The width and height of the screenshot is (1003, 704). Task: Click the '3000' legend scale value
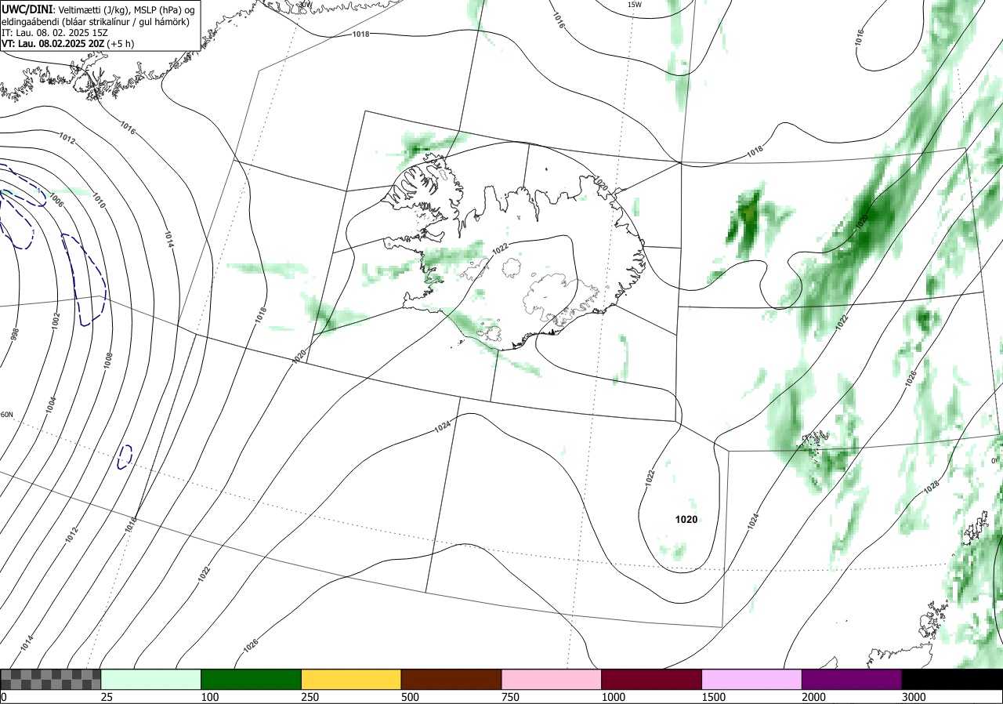point(914,697)
